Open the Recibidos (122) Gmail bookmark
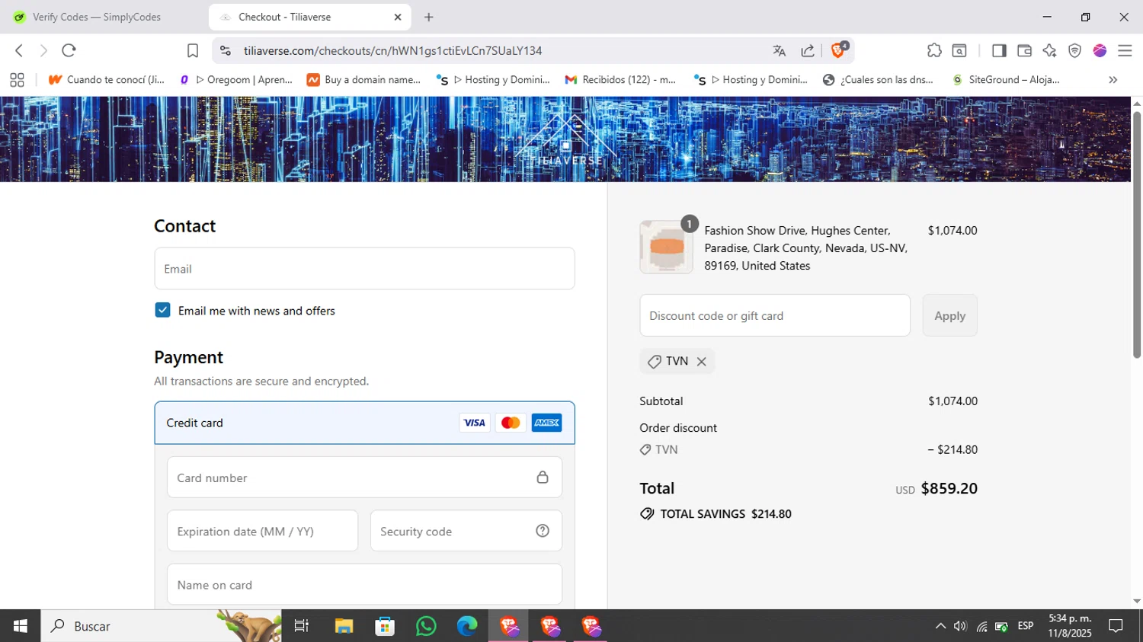Image resolution: width=1143 pixels, height=642 pixels. (x=620, y=79)
